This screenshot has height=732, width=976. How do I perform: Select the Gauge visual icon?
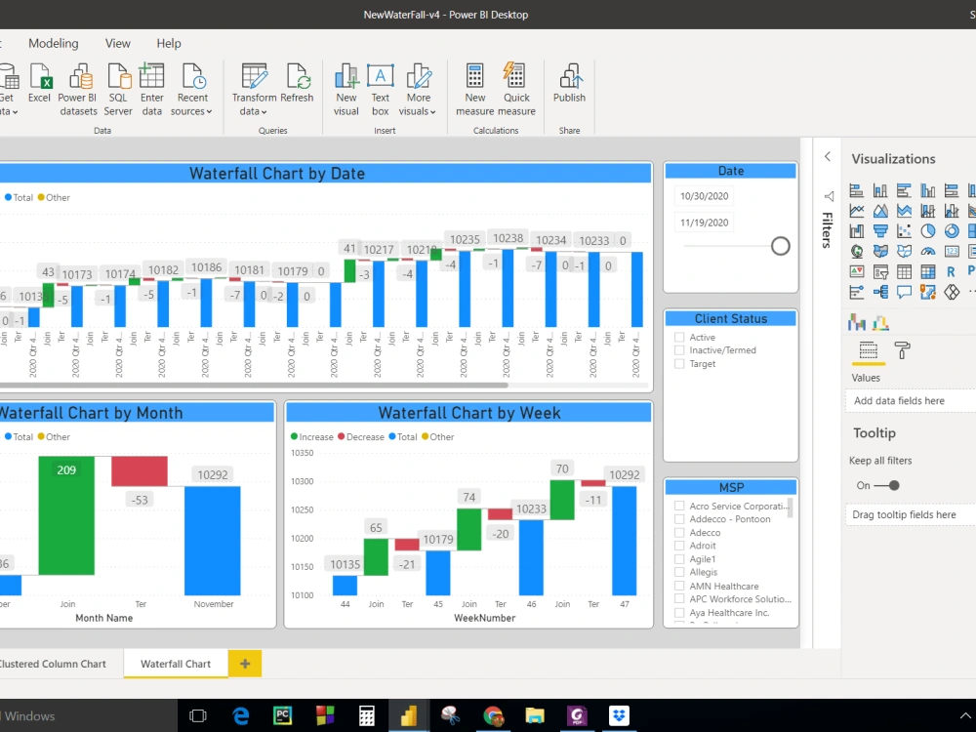coord(928,251)
